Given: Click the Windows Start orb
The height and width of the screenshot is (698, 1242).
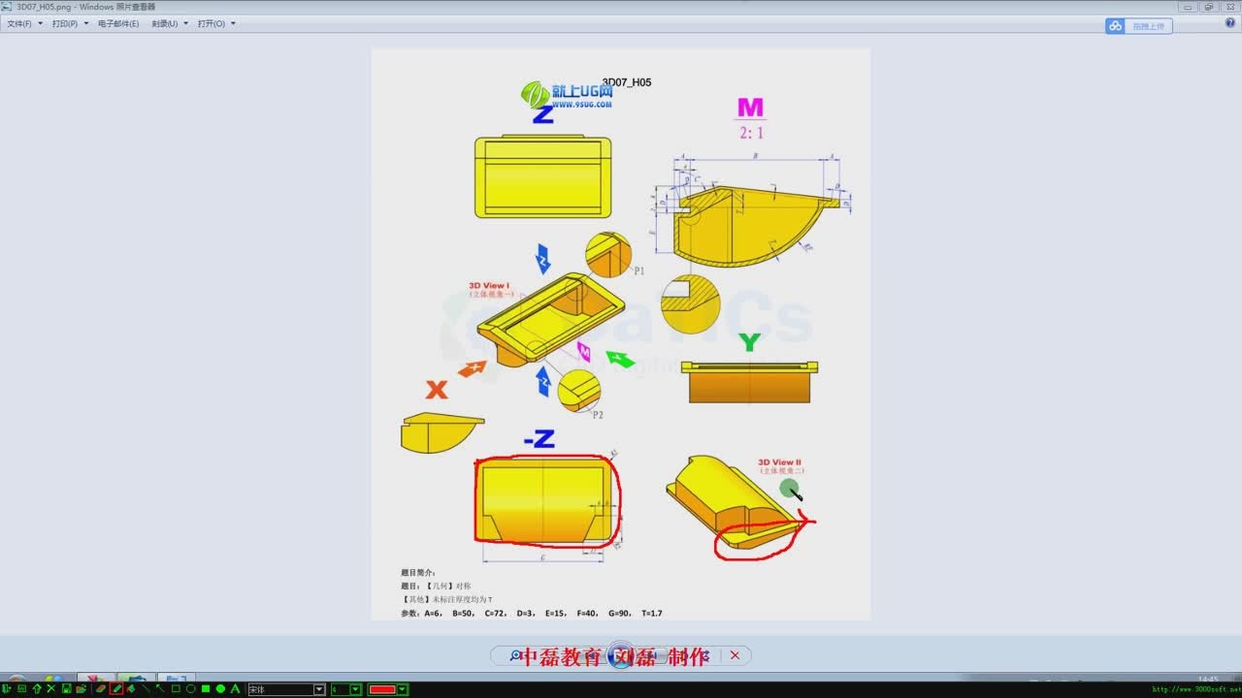Looking at the screenshot, I should pos(19,676).
